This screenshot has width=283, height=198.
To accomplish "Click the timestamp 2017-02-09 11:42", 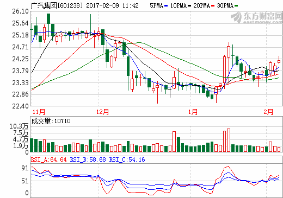I will click(112, 5).
